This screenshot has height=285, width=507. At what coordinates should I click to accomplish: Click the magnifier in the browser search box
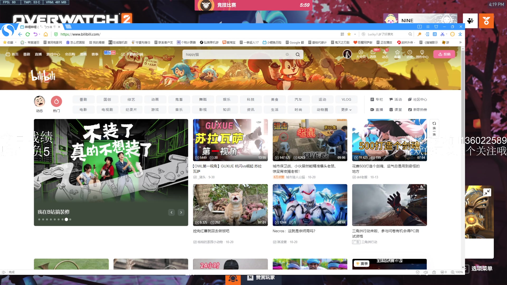(410, 34)
